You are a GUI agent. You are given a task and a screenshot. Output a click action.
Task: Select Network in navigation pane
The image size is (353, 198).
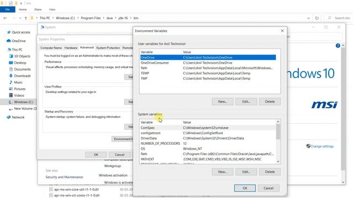[x=18, y=117]
